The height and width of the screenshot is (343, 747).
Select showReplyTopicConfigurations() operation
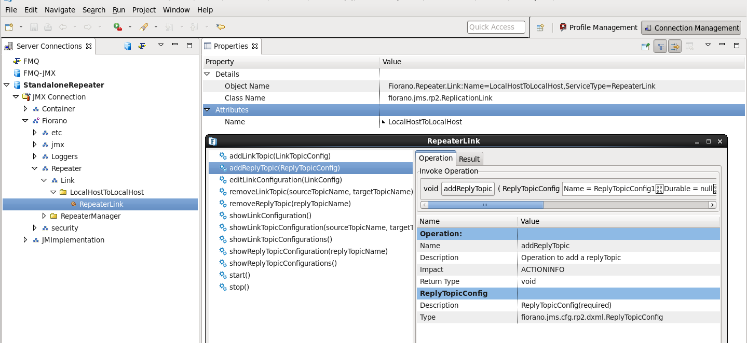(283, 263)
